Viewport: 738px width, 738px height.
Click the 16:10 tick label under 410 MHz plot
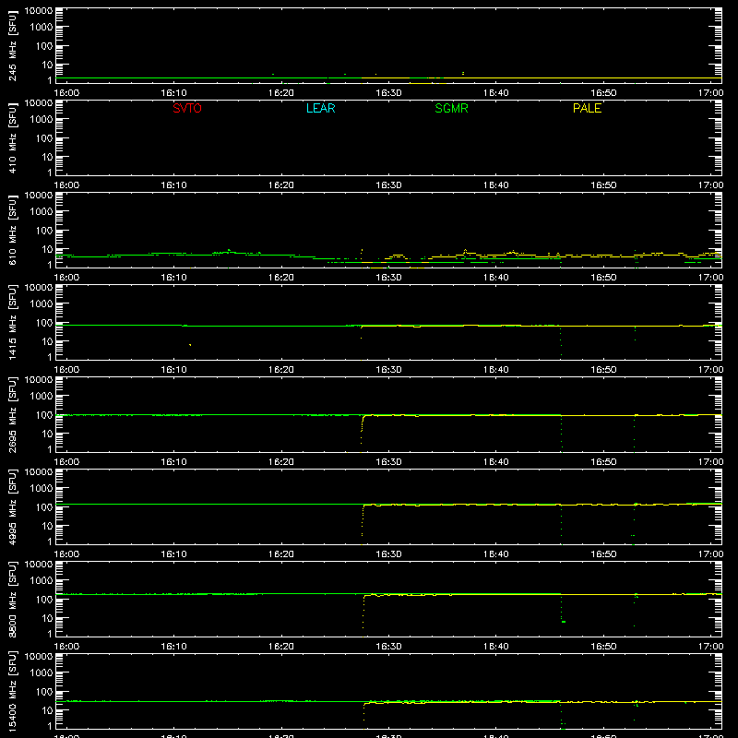[x=174, y=185]
